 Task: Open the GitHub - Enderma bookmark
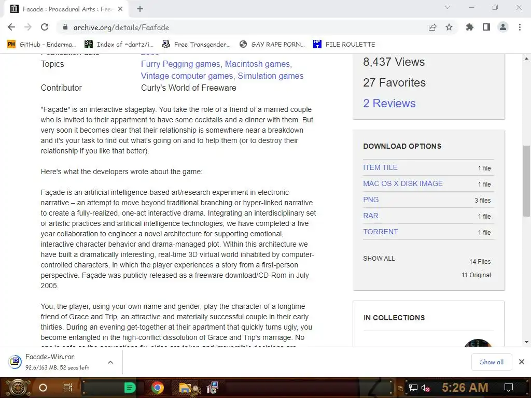(43, 45)
